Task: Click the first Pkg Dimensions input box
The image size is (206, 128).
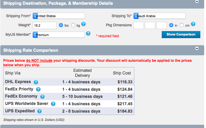Action: coord(139,25)
